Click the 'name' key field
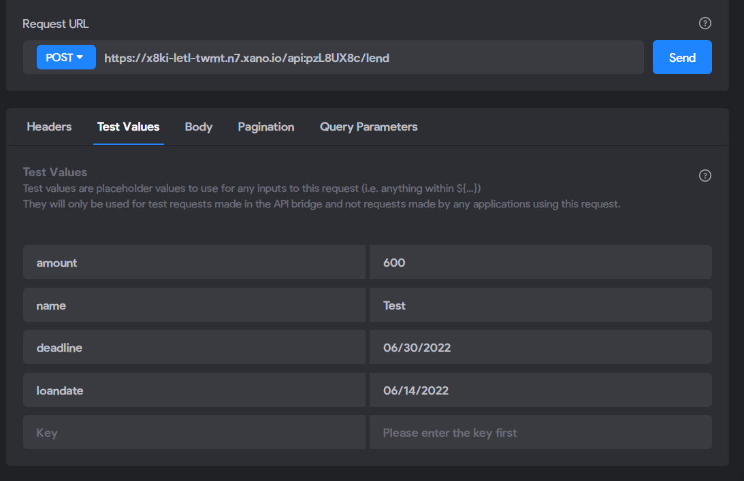Viewport: 744px width, 481px height. 194,305
